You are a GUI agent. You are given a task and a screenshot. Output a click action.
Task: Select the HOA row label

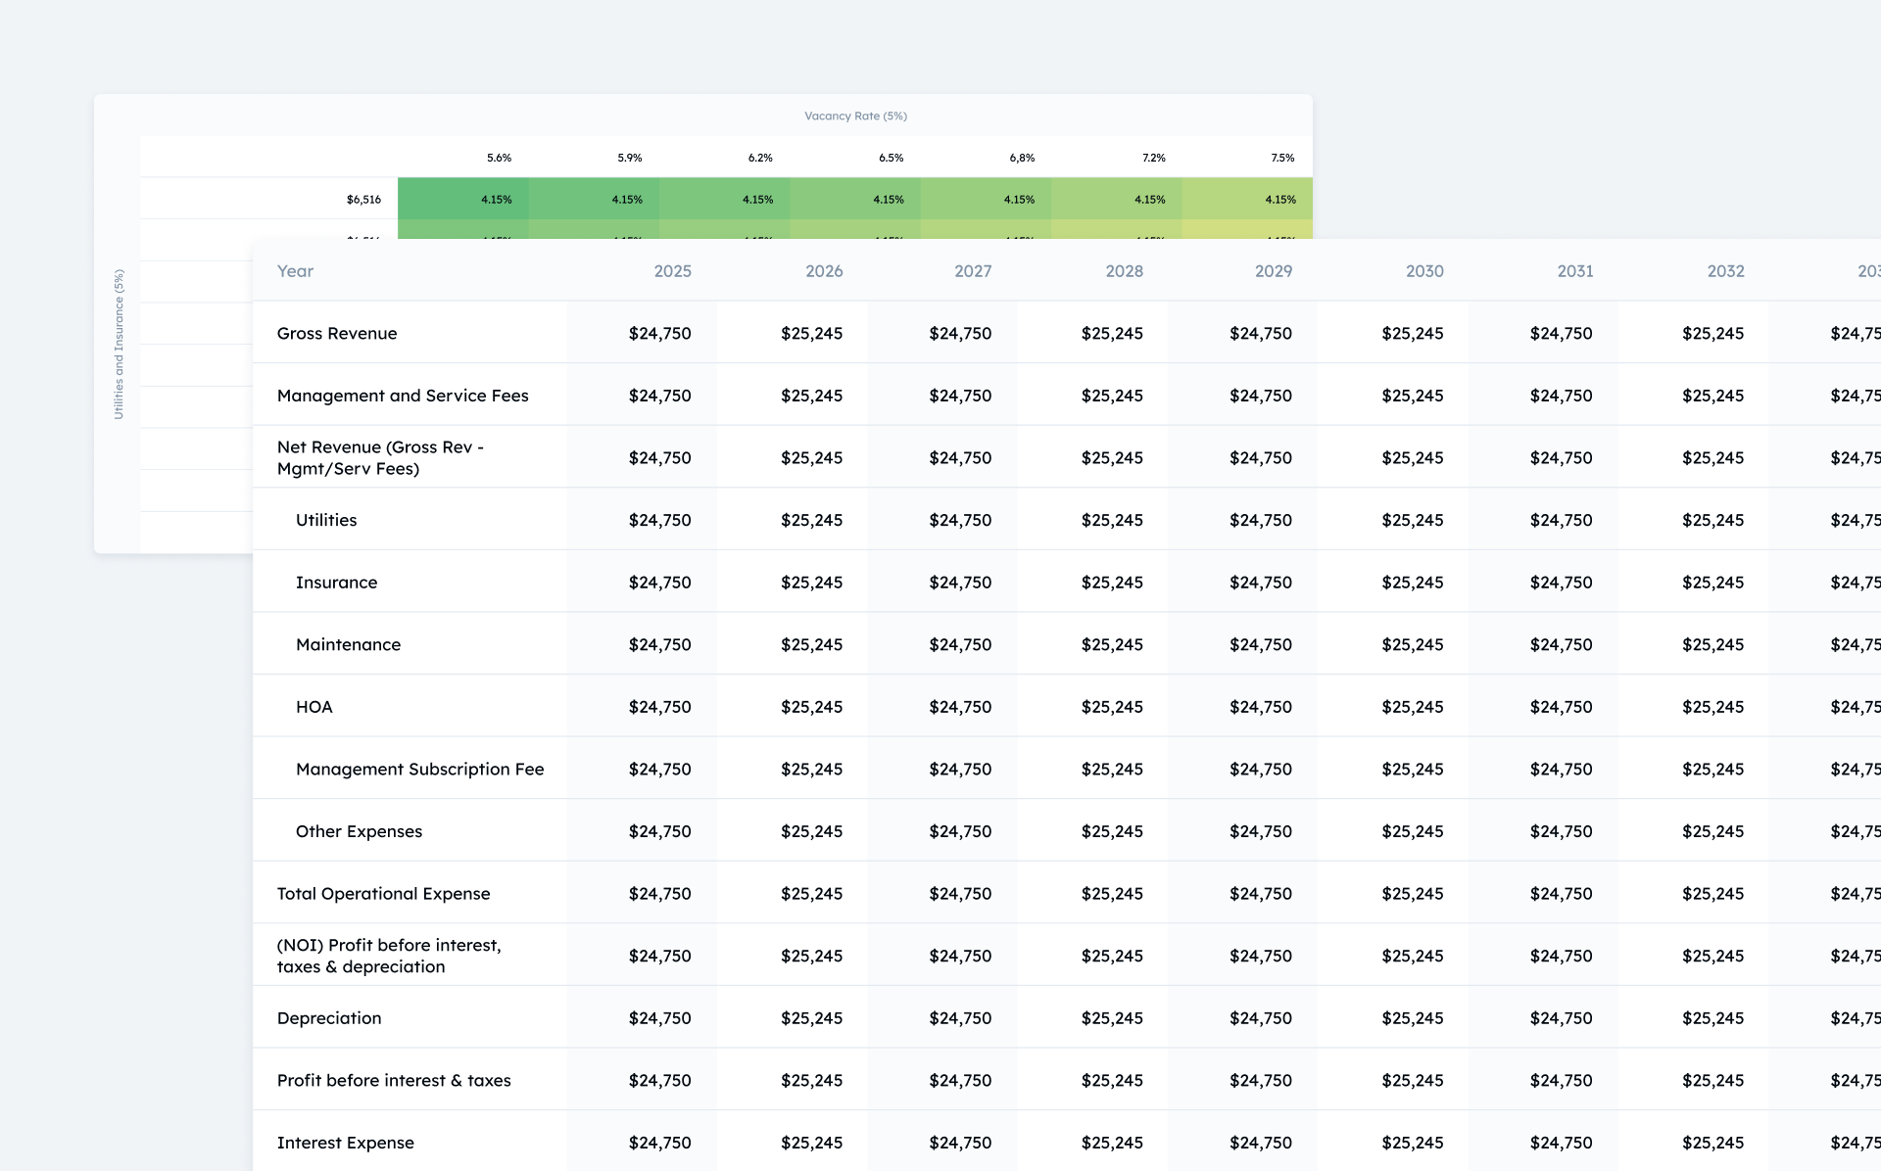tap(313, 707)
